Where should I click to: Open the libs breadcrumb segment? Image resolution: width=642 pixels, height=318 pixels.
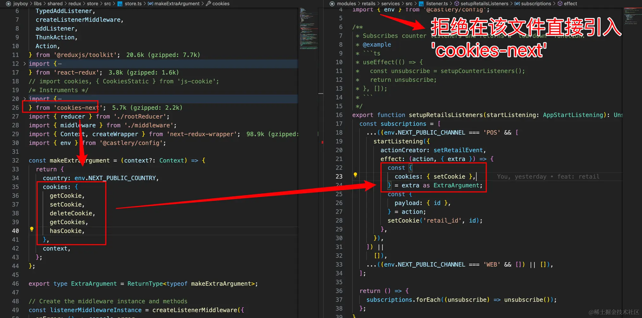(38, 4)
